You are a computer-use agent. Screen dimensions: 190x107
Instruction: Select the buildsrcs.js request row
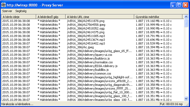(x=92, y=58)
